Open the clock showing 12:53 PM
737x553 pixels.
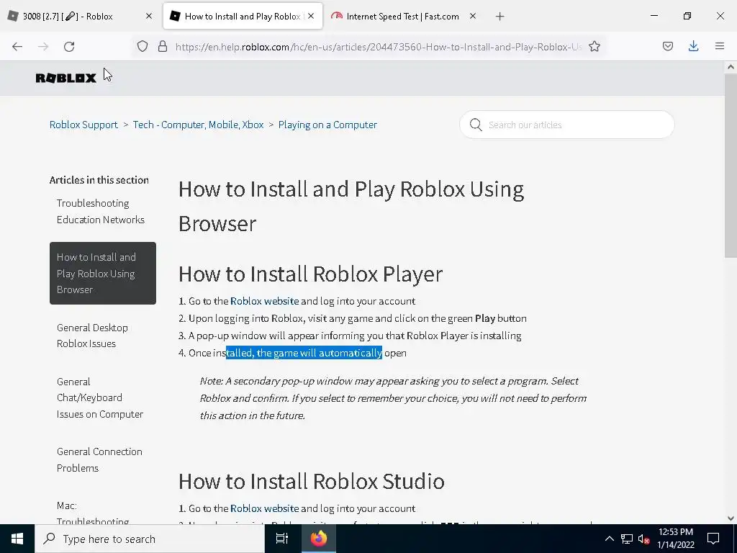[675, 539]
